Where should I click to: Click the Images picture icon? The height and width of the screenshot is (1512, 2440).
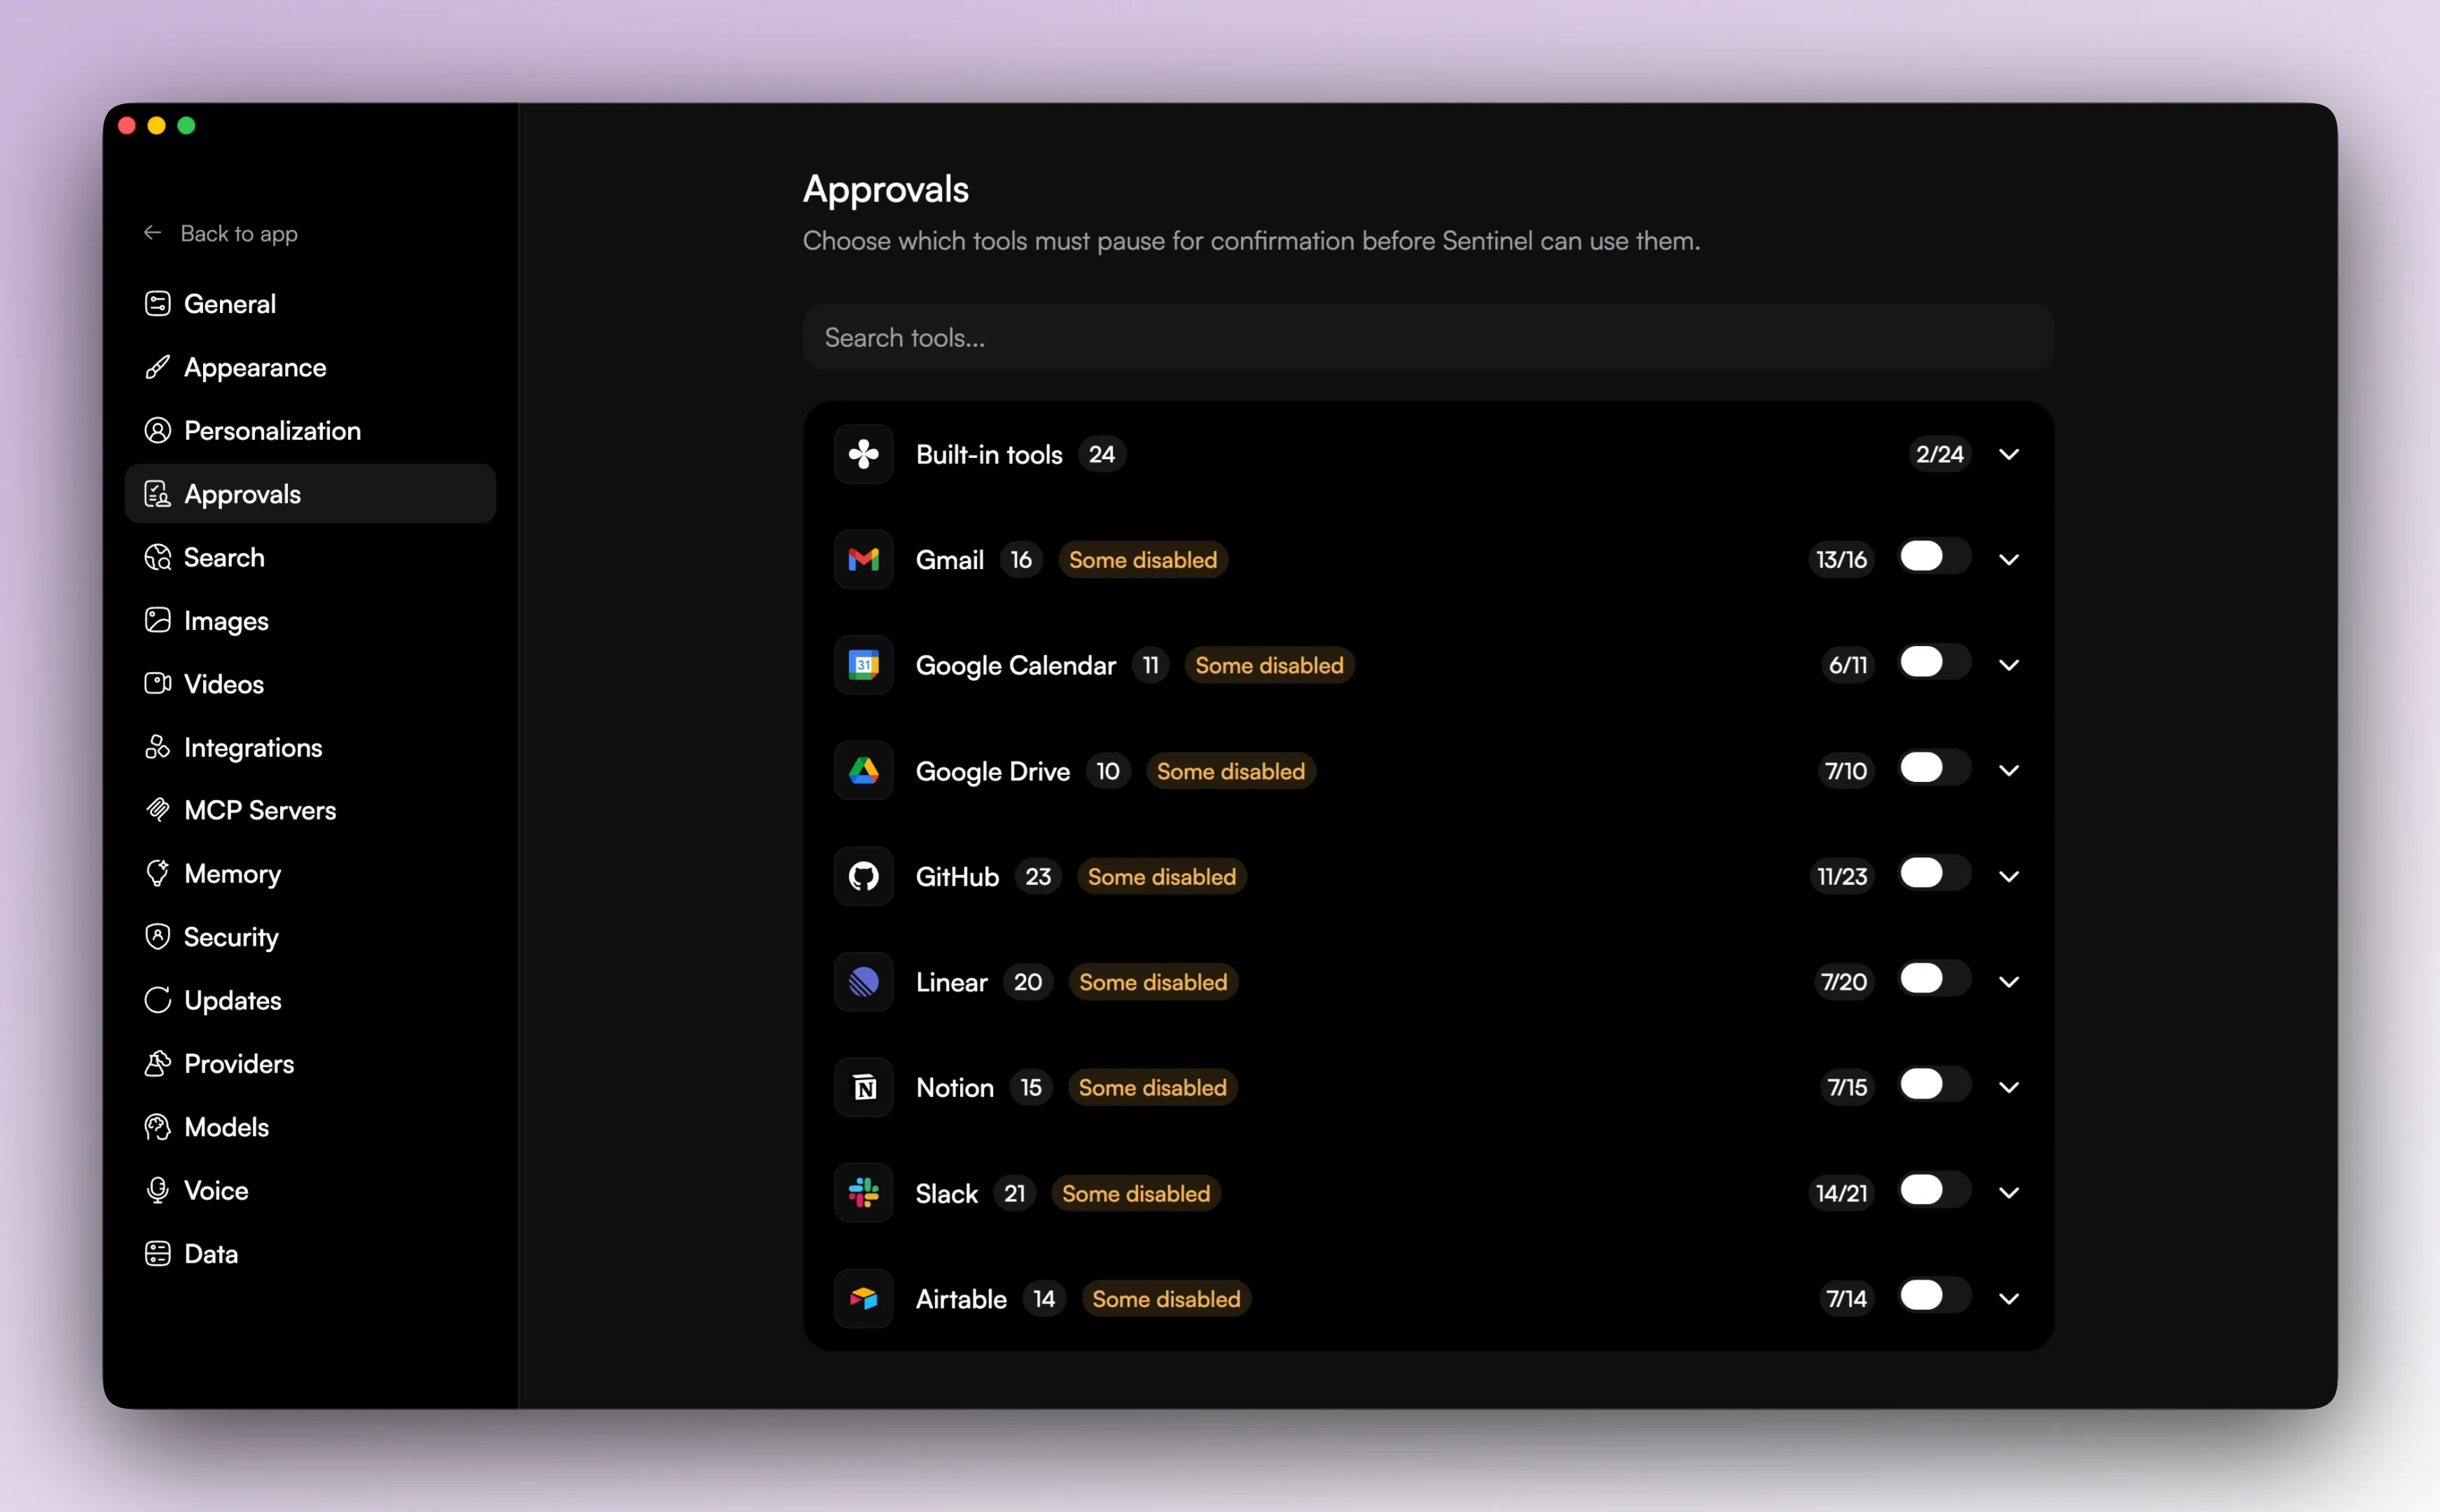click(157, 620)
